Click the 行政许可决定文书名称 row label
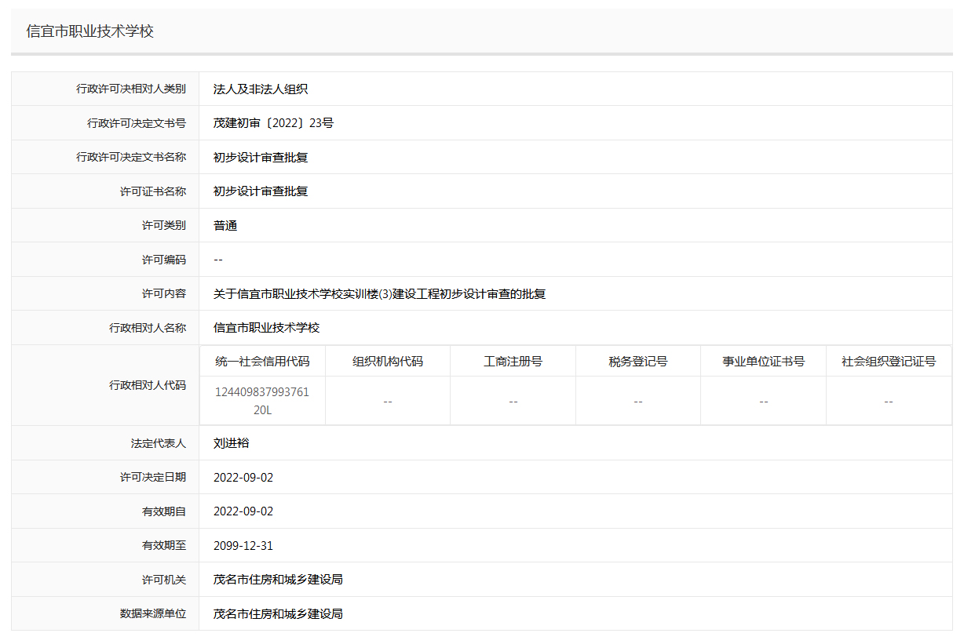Viewport: 964px width, 644px height. [x=131, y=157]
